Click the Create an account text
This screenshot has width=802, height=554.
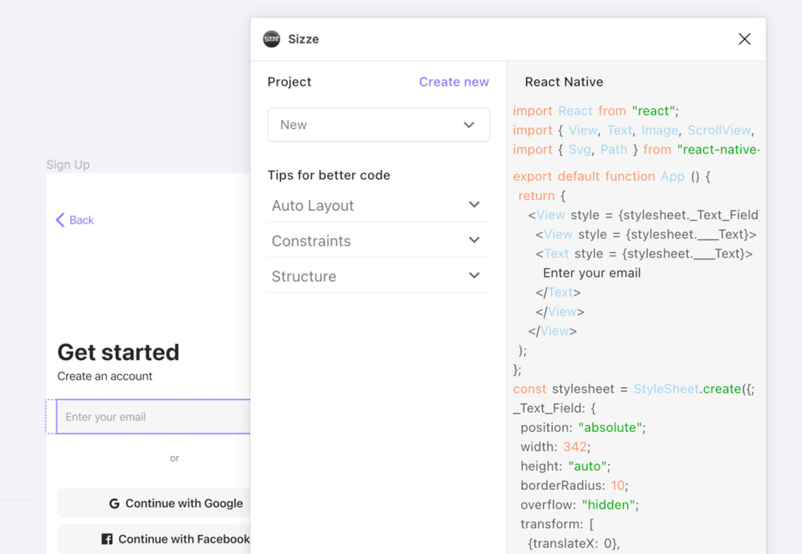click(x=105, y=376)
